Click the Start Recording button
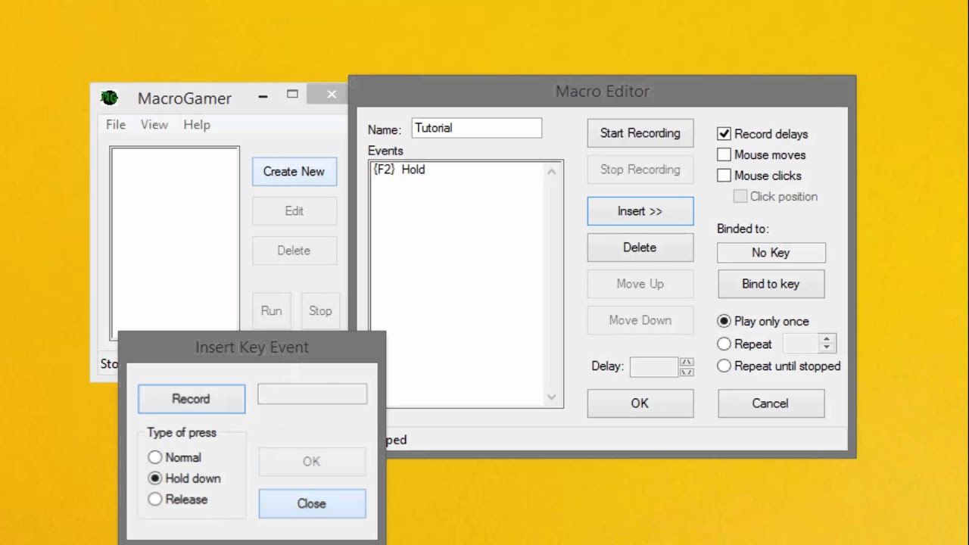This screenshot has height=545, width=969. [640, 133]
